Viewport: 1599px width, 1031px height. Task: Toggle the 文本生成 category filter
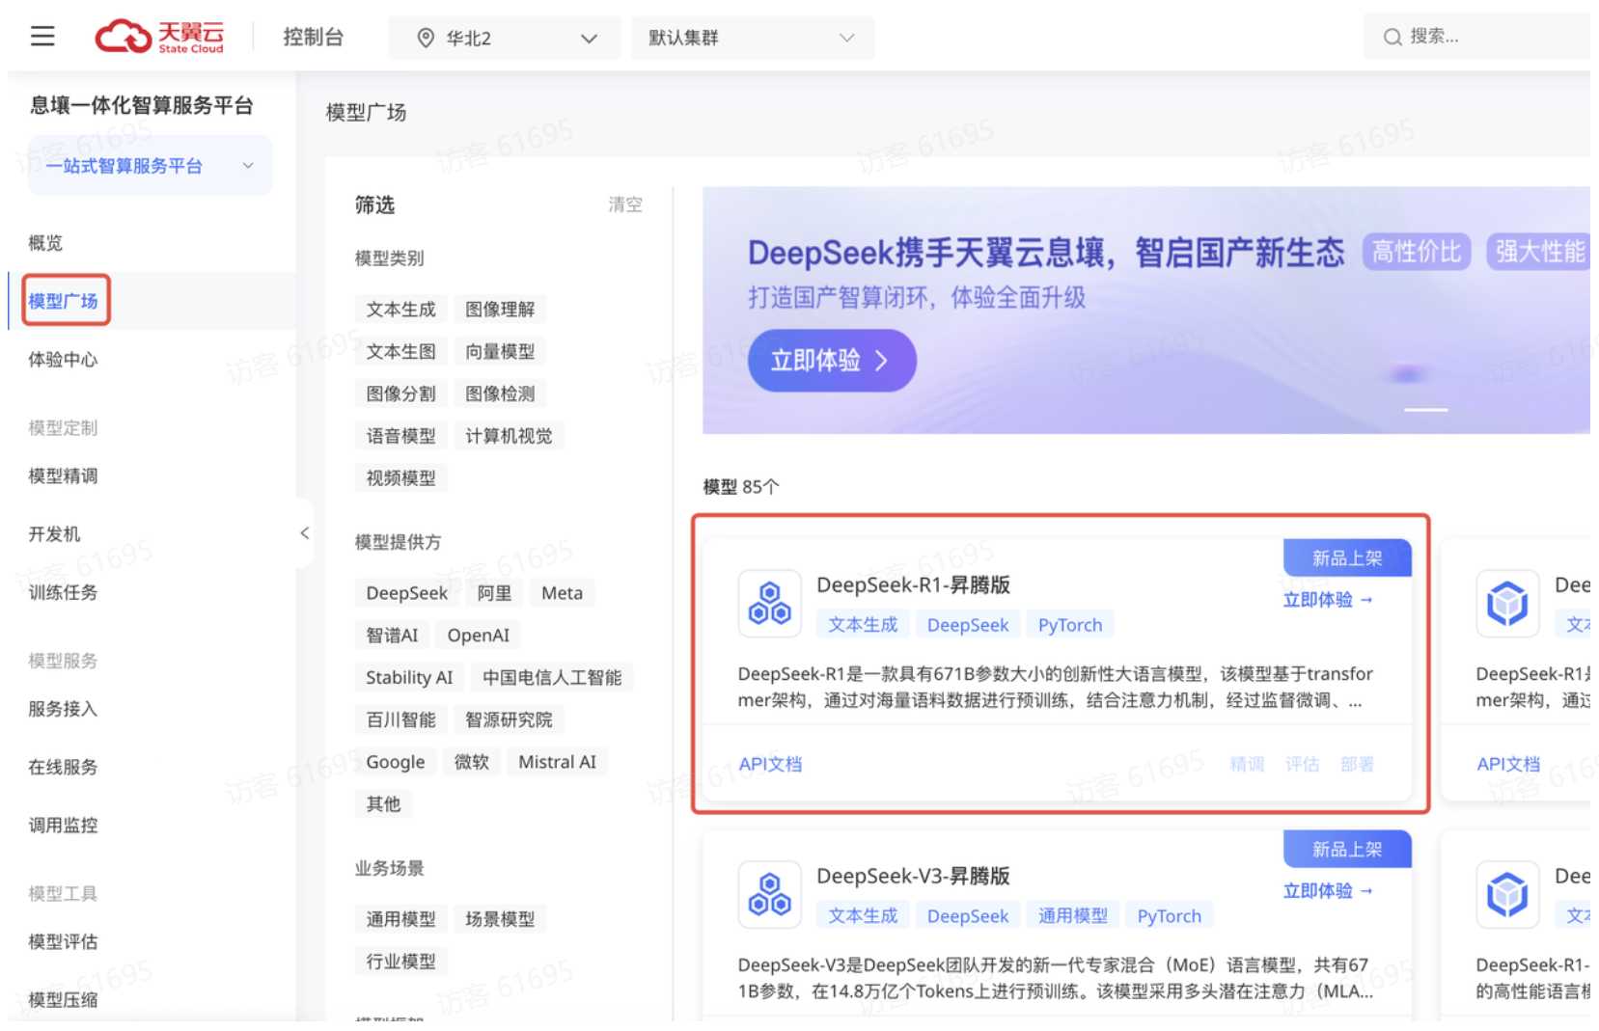click(400, 309)
